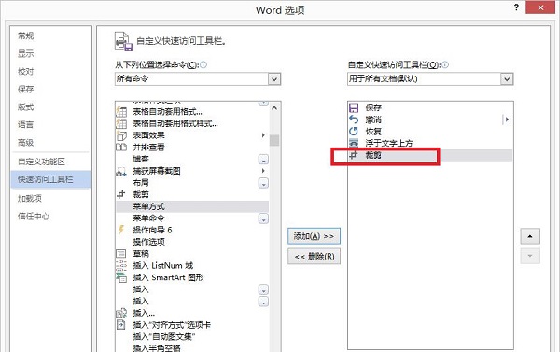This screenshot has height=352, width=560.
Task: Click the Redo (恢复) icon
Action: 354,131
